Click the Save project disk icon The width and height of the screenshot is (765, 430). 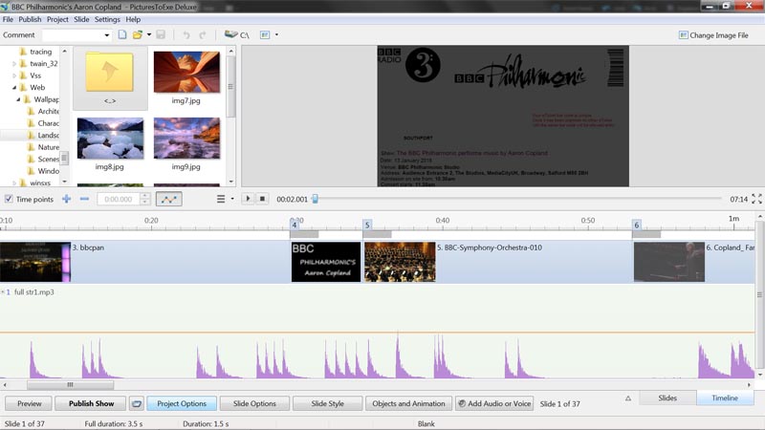[161, 34]
